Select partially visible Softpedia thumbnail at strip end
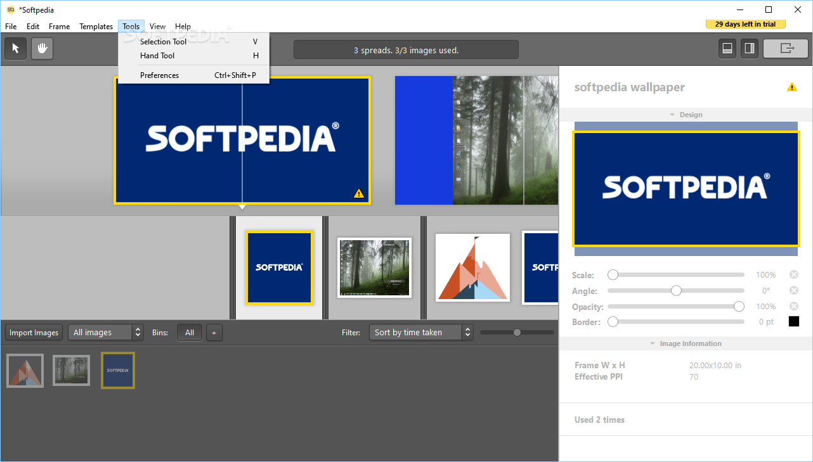Image resolution: width=813 pixels, height=462 pixels. pos(540,267)
